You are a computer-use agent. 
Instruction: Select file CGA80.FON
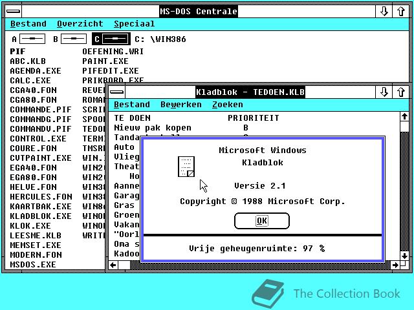tap(33, 100)
